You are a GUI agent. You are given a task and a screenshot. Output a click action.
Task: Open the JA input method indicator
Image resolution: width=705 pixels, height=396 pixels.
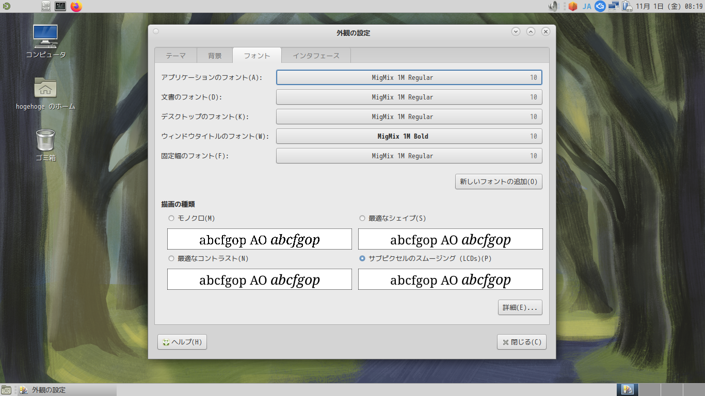587,6
